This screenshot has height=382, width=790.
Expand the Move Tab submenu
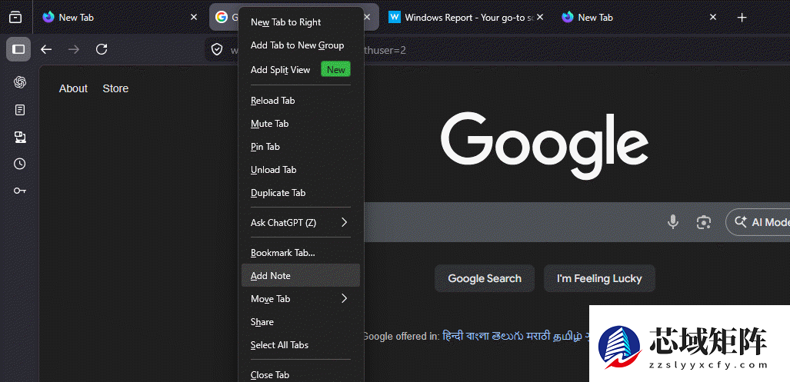300,299
